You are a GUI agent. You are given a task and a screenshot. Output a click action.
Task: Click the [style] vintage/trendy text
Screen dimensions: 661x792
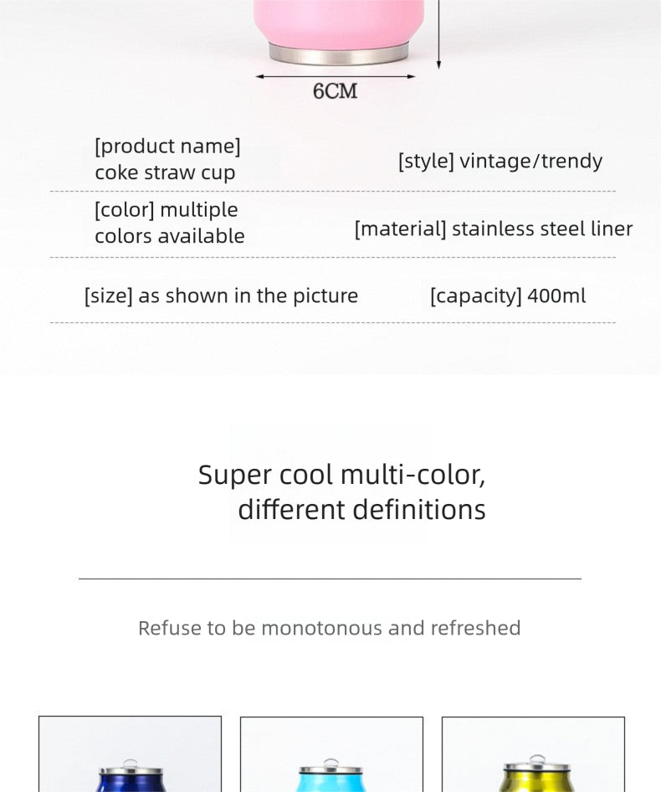(500, 161)
